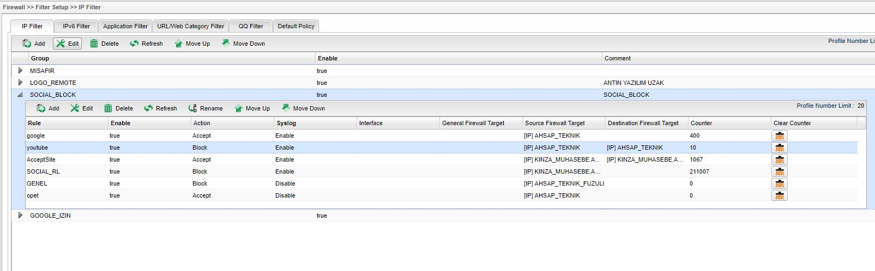875x271 pixels.
Task: Click the Move Down arrow in the top toolbar
Action: (x=226, y=44)
